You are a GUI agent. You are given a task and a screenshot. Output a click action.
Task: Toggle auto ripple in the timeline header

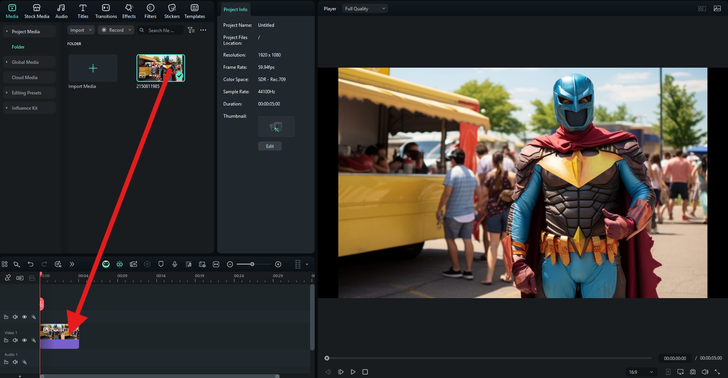coord(20,278)
